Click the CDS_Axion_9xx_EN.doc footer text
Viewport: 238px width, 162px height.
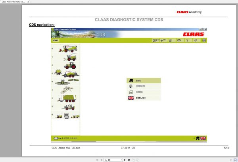pyautogui.click(x=66, y=148)
